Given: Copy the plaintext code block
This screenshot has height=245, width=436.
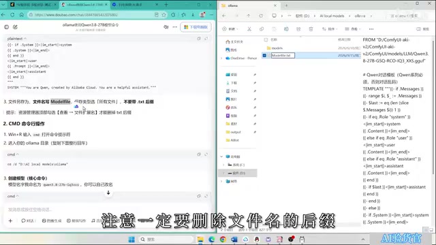Looking at the screenshot, I should (199, 39).
